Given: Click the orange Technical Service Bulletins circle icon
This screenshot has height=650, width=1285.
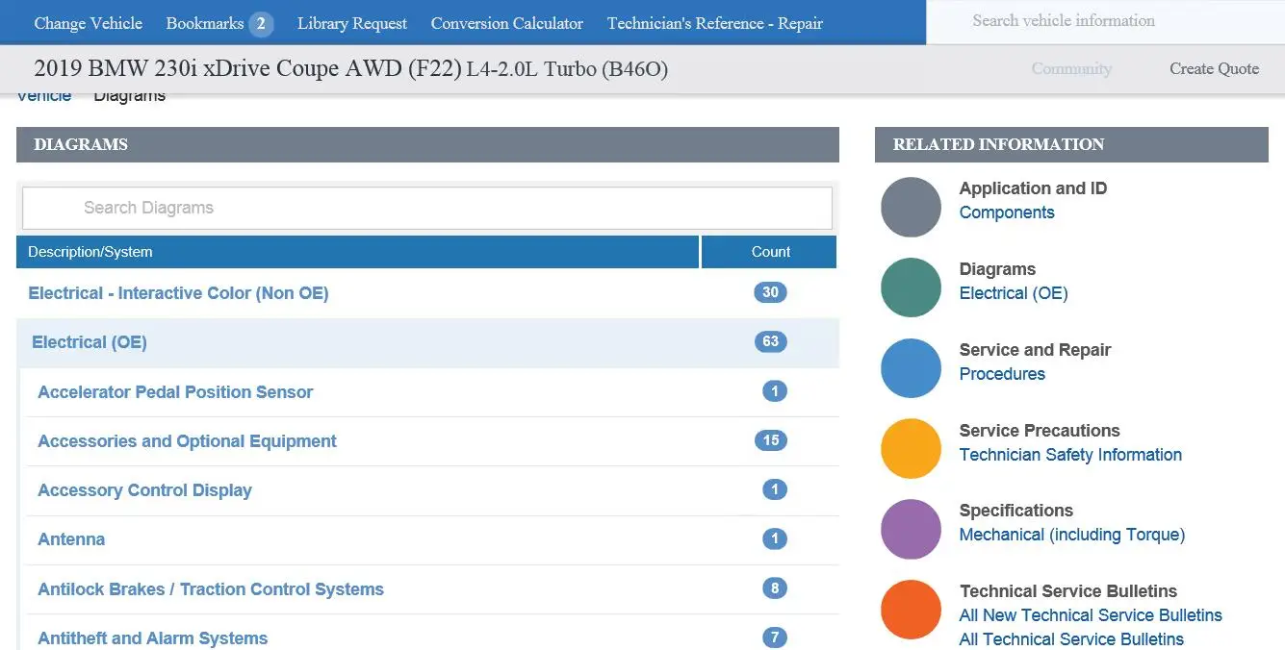Looking at the screenshot, I should [911, 610].
